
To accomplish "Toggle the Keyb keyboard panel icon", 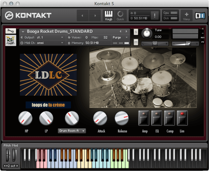I will click(109, 15).
